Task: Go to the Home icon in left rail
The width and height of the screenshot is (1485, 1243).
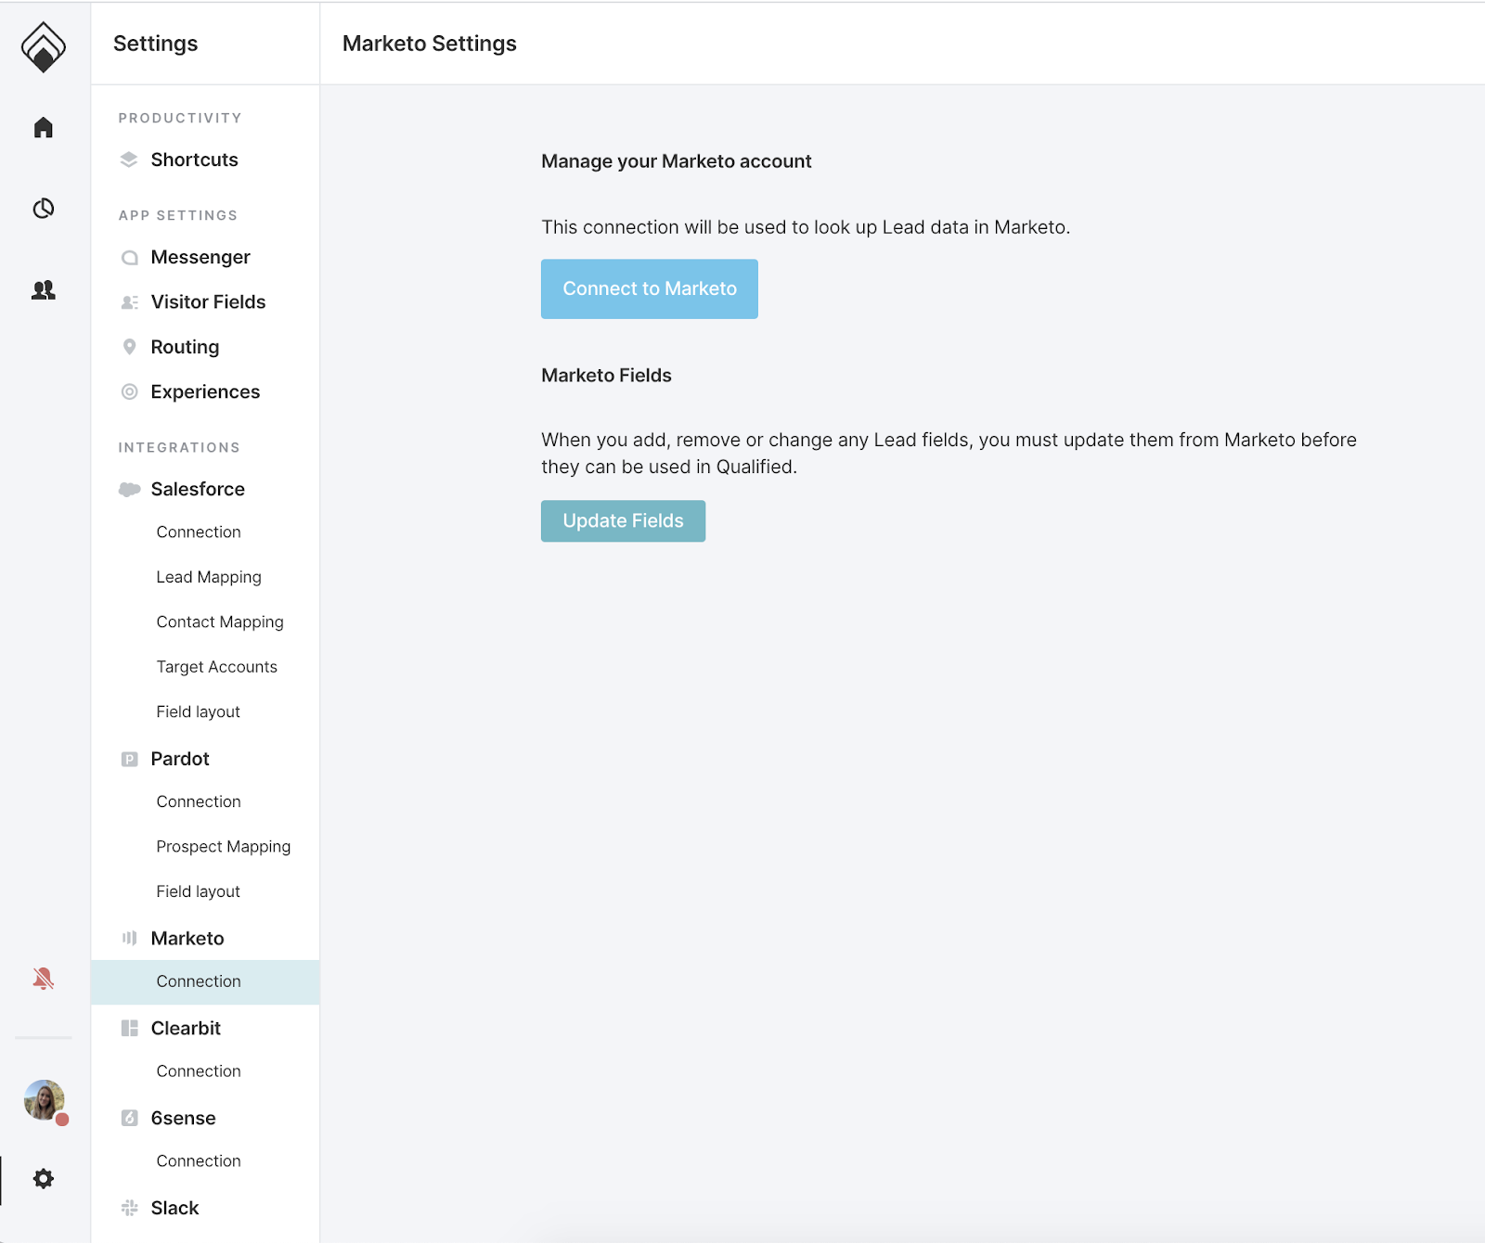Action: (x=44, y=127)
